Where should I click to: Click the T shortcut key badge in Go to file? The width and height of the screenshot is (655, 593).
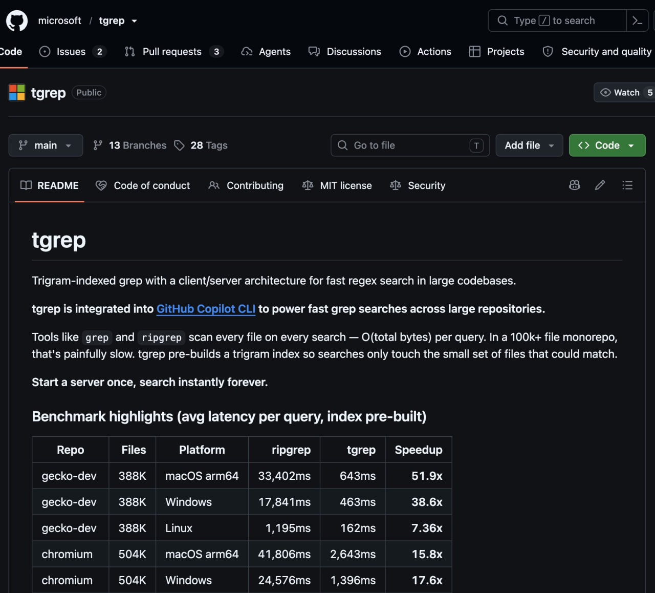click(476, 145)
